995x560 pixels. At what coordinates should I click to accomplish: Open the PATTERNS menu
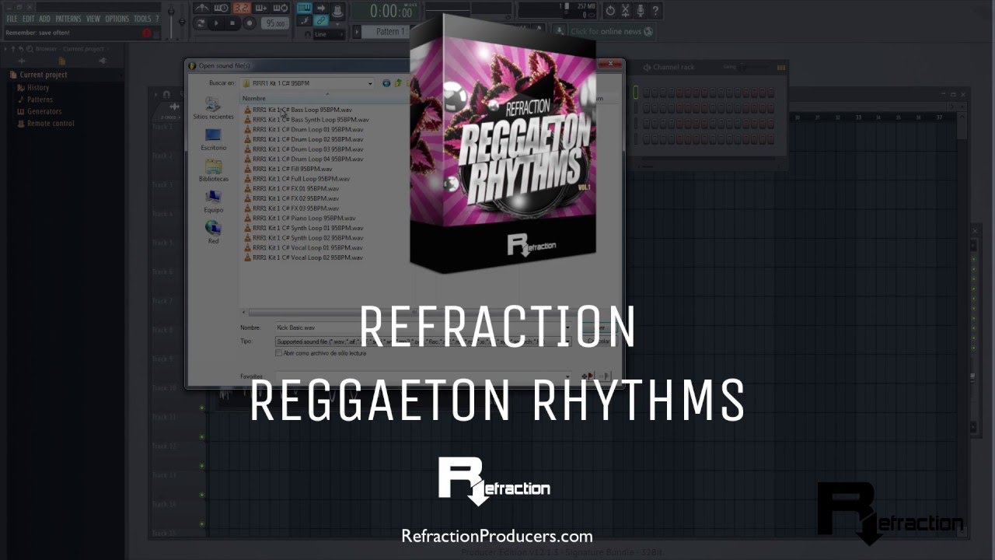coord(68,19)
